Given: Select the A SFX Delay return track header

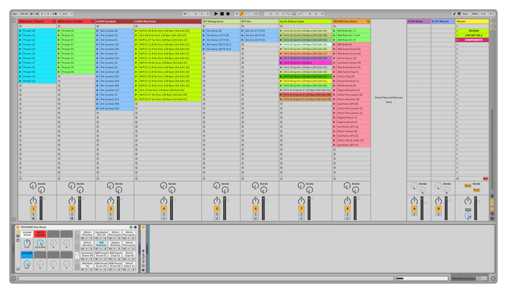Looking at the screenshot, I should 418,21.
